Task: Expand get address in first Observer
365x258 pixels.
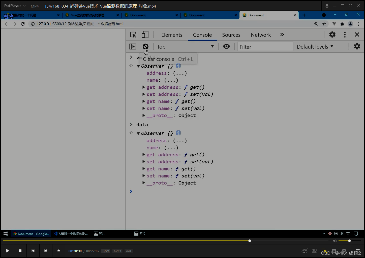Action: coord(144,87)
